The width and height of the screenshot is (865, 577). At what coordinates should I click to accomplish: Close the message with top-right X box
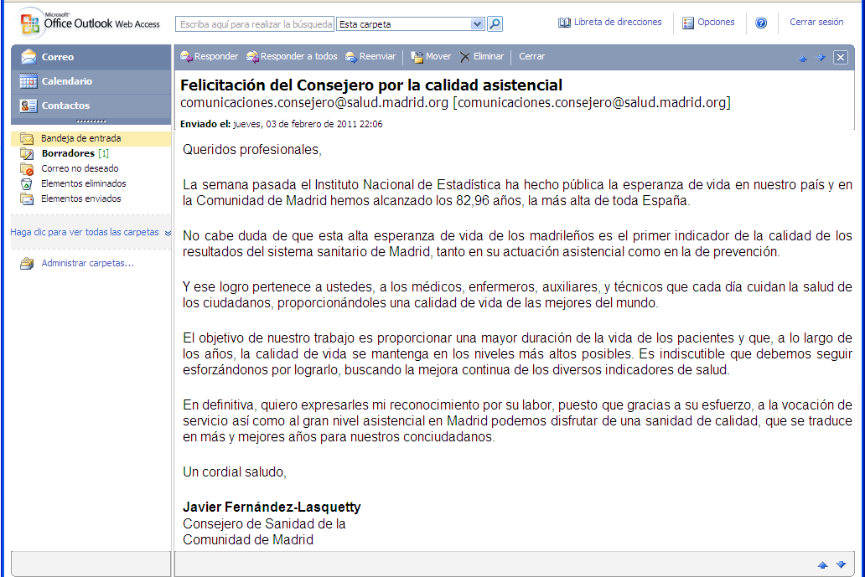pos(840,57)
